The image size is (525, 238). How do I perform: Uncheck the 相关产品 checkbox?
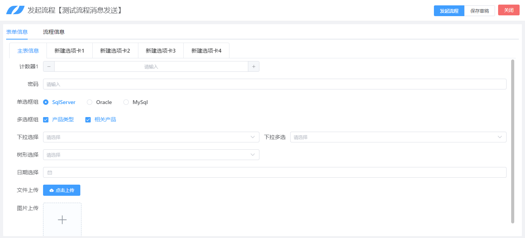pos(88,120)
